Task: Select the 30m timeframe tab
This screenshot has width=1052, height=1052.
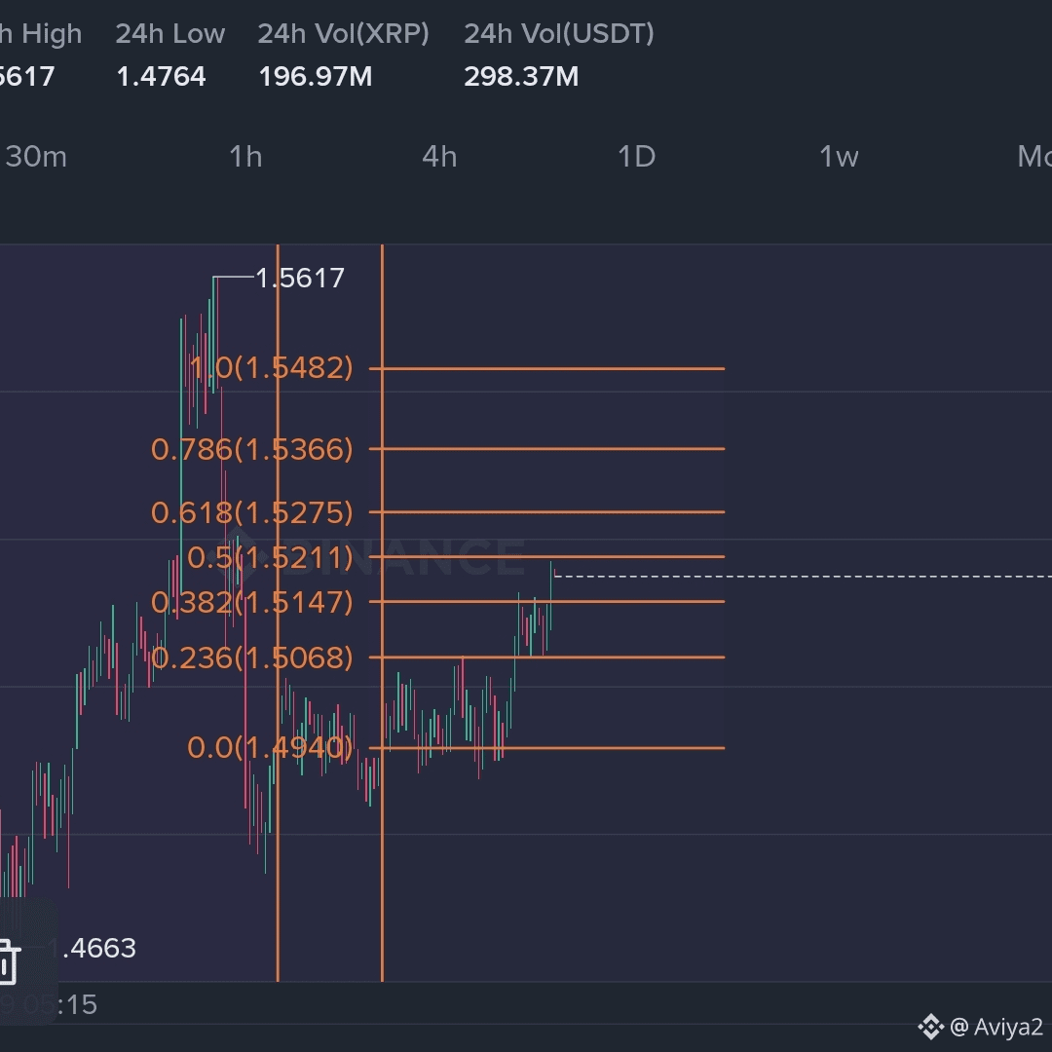Action: click(36, 157)
